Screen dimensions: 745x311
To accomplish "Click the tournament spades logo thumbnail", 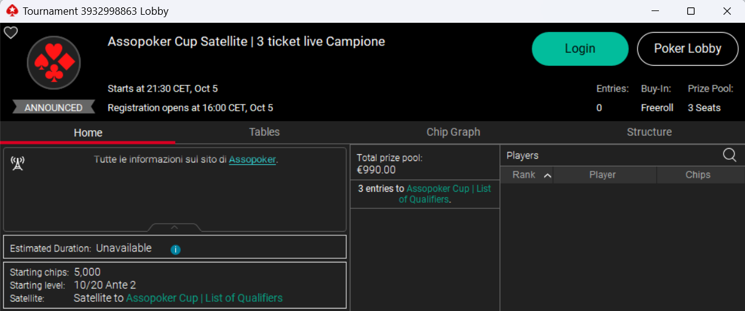I will (x=53, y=63).
